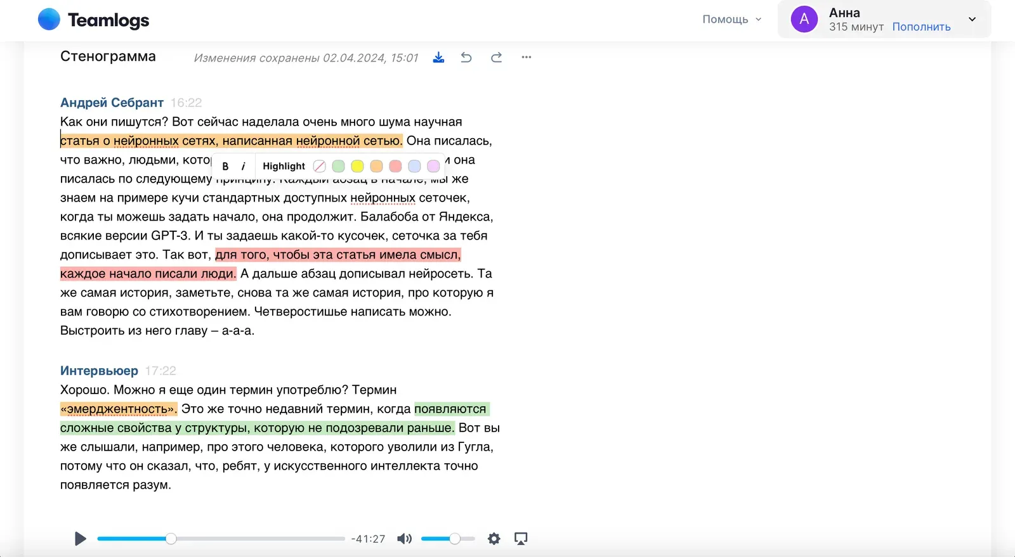The height and width of the screenshot is (557, 1015).
Task: Click the audio progress slider handle
Action: (171, 539)
